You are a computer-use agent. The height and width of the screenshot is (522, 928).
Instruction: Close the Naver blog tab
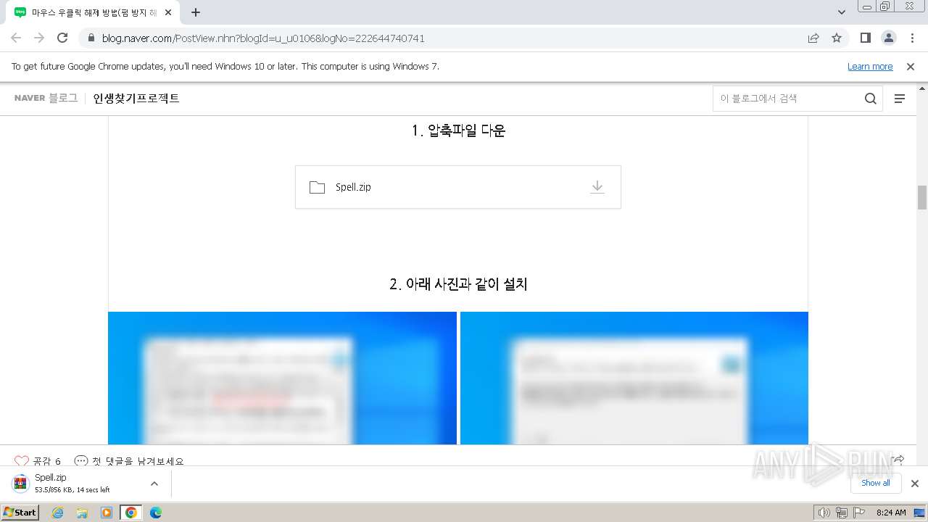[168, 12]
